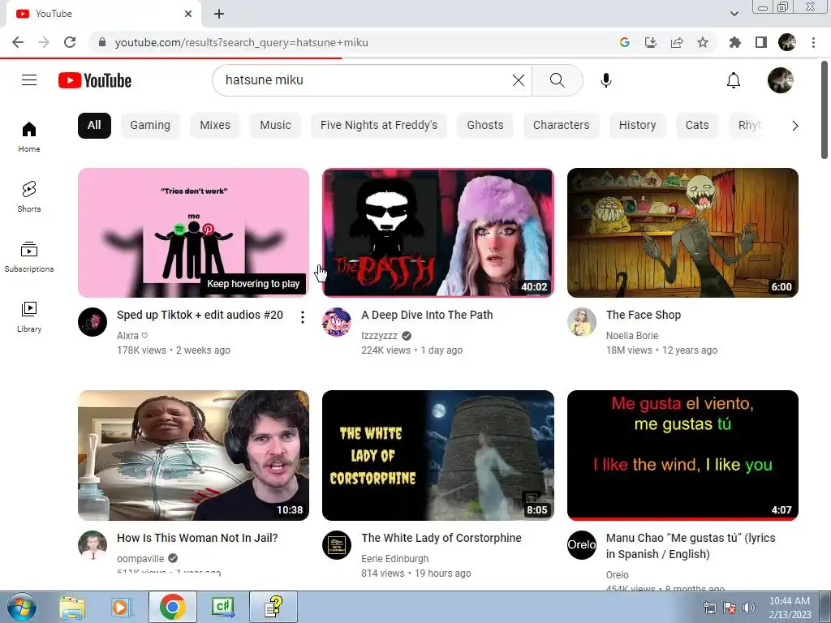Open the Chrome three-dot menu
This screenshot has height=623, width=831.
[813, 42]
